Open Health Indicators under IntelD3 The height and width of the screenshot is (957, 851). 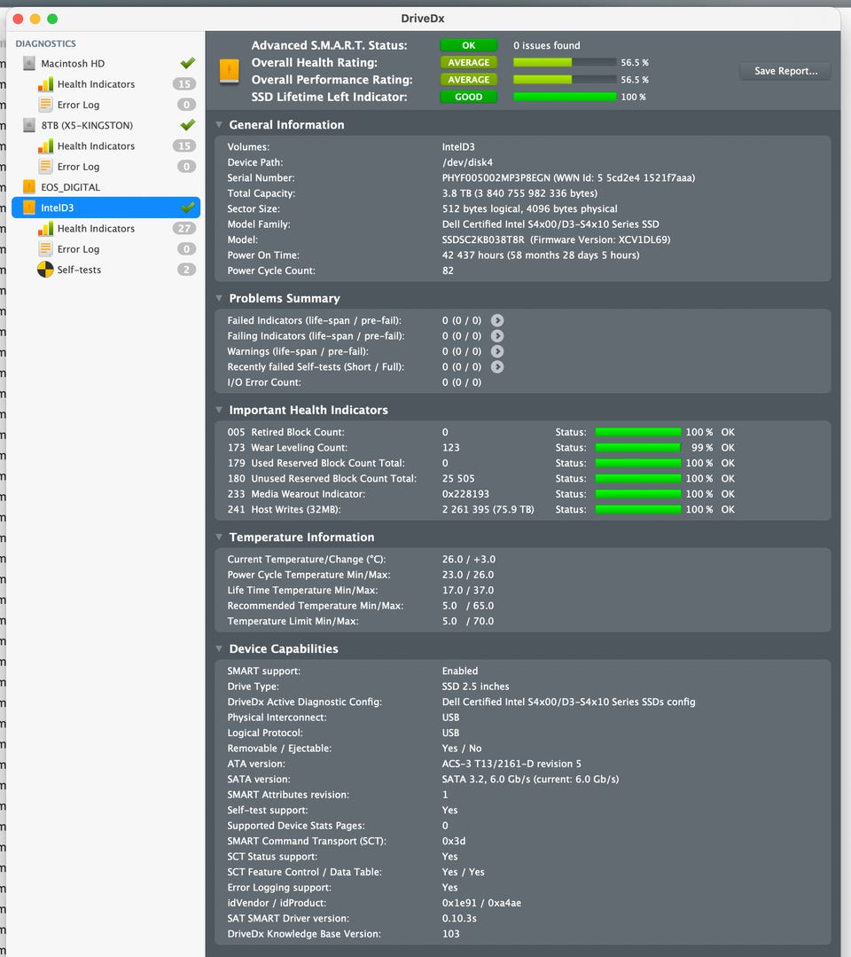click(106, 228)
